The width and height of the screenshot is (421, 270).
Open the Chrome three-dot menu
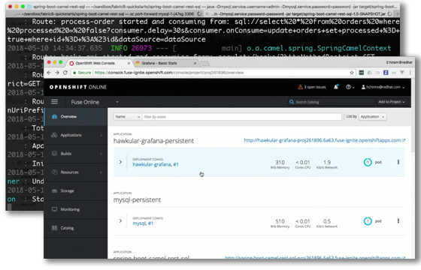pyautogui.click(x=410, y=73)
